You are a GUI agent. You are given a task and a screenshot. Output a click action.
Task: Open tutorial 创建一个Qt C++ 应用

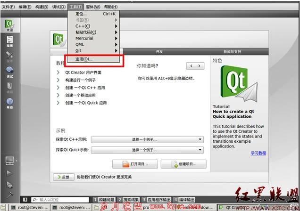[85, 88]
